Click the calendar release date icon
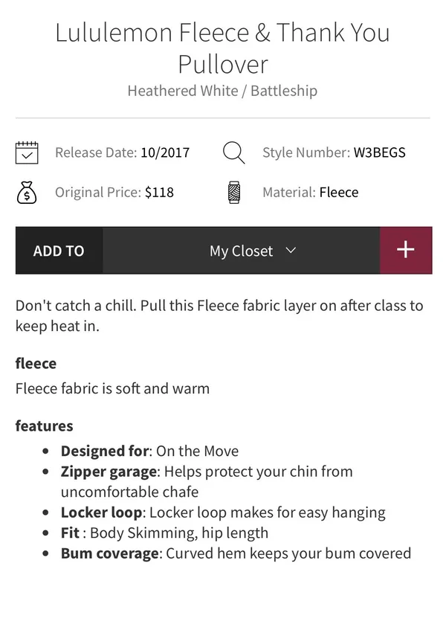Image resolution: width=446 pixels, height=630 pixels. tap(27, 152)
